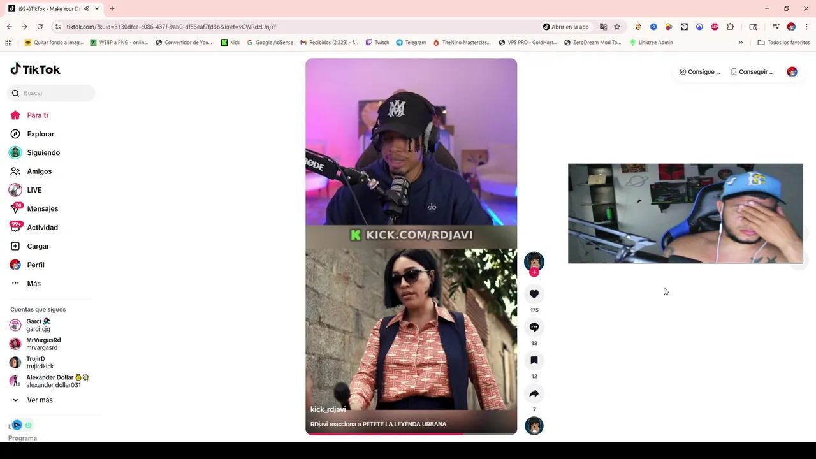Image resolution: width=816 pixels, height=459 pixels.
Task: Click the translate page icon
Action: tap(603, 27)
